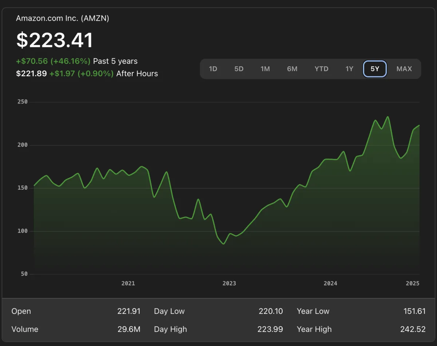The image size is (437, 346).
Task: Click the 2024 x-axis label
Action: click(x=331, y=283)
